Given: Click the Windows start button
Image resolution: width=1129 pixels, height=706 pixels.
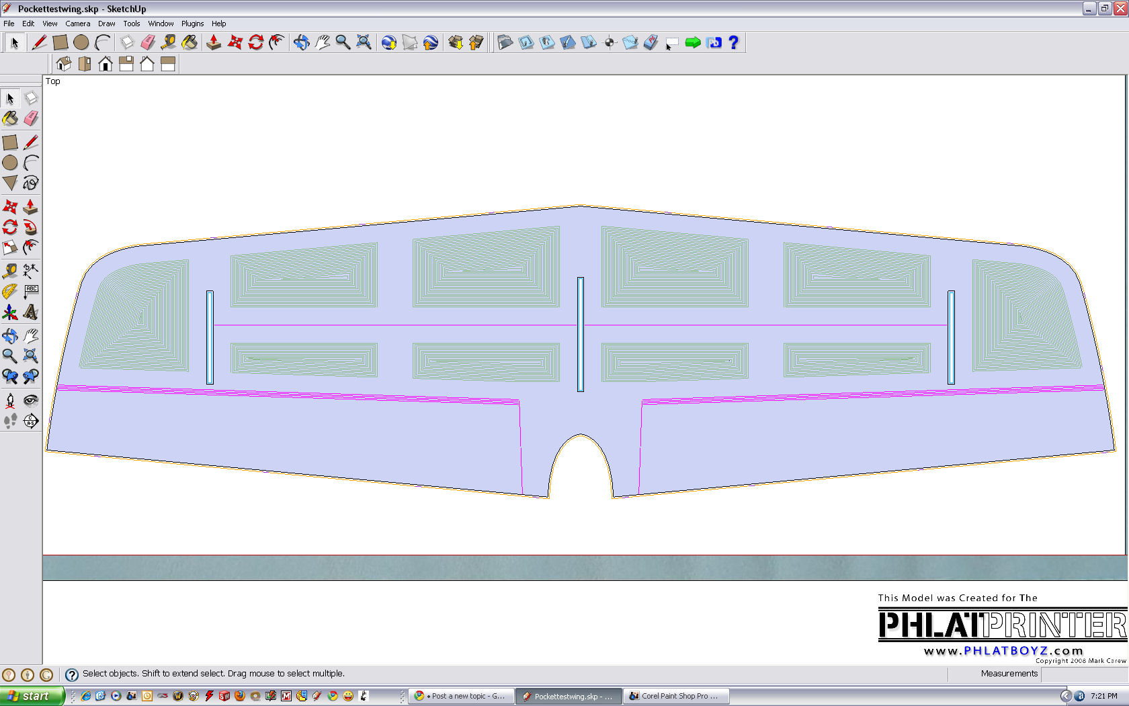Looking at the screenshot, I should 32,696.
